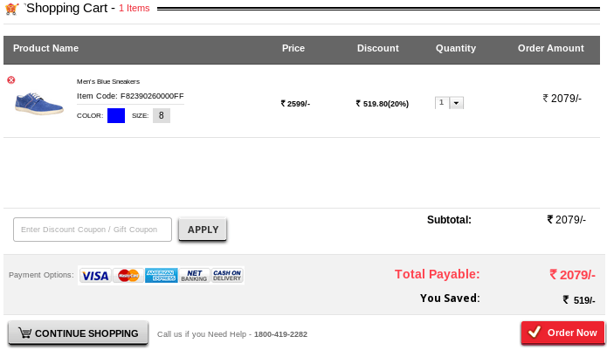Remove Men's Blue Sneakers from cart
607x350 pixels.
11,80
